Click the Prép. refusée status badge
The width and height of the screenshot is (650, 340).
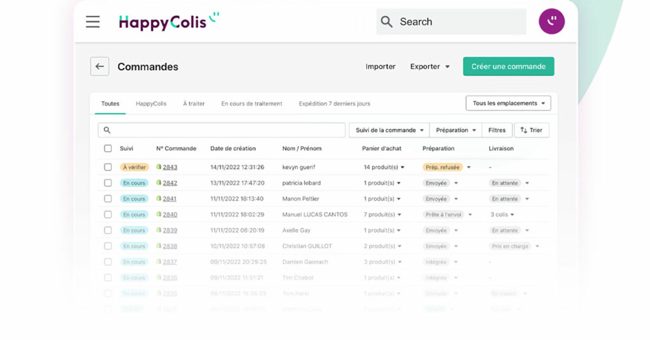[x=443, y=167]
